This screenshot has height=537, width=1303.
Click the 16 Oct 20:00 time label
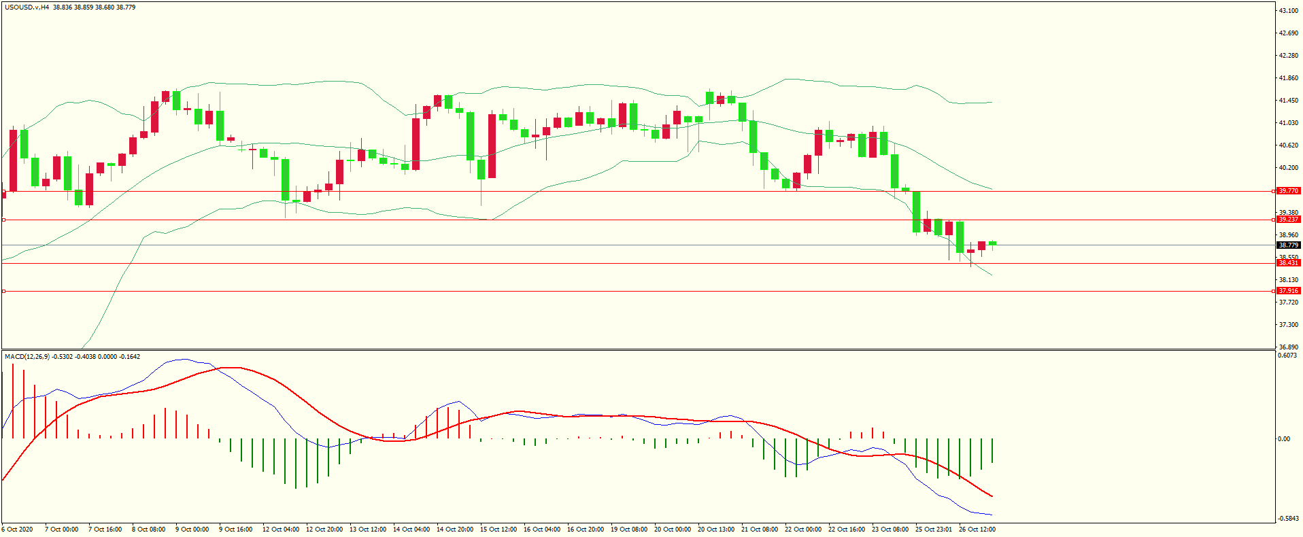[x=586, y=530]
